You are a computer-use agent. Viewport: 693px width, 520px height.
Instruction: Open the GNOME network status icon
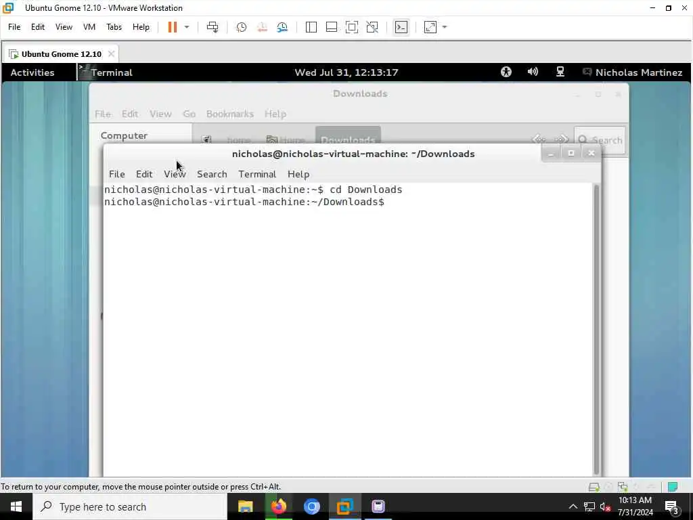point(560,72)
